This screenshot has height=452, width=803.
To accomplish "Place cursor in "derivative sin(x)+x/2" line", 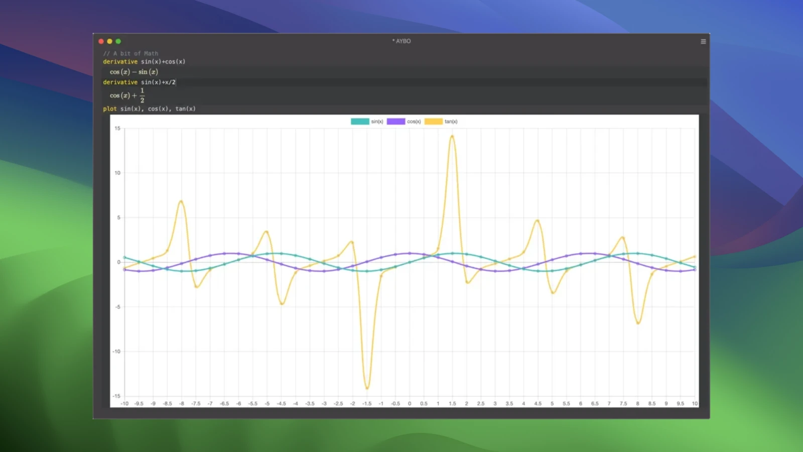I will [140, 82].
